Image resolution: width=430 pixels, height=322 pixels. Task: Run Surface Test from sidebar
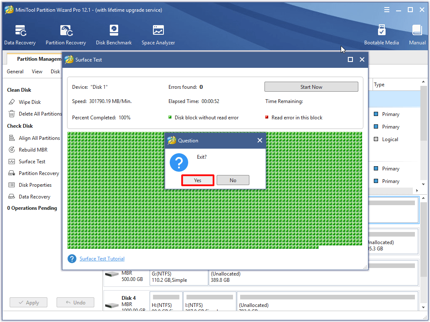click(27, 162)
